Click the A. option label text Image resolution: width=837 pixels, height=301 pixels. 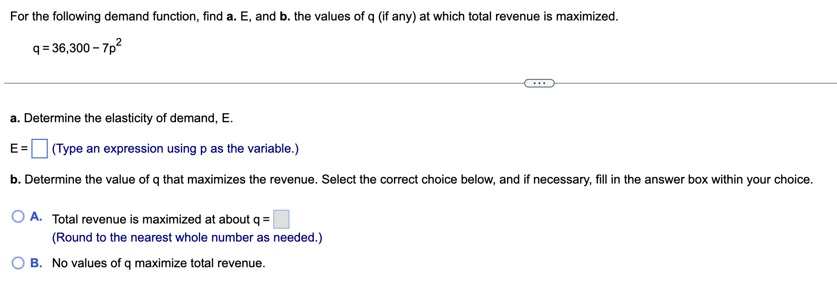[x=36, y=216]
